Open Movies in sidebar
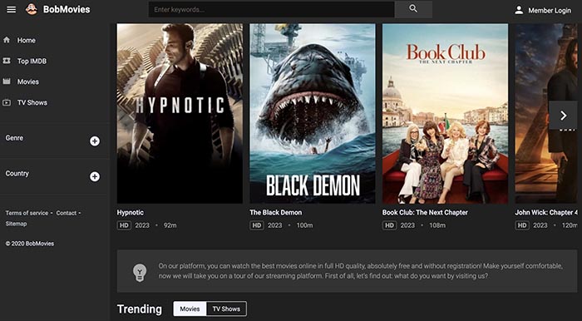582x321 pixels. point(27,81)
